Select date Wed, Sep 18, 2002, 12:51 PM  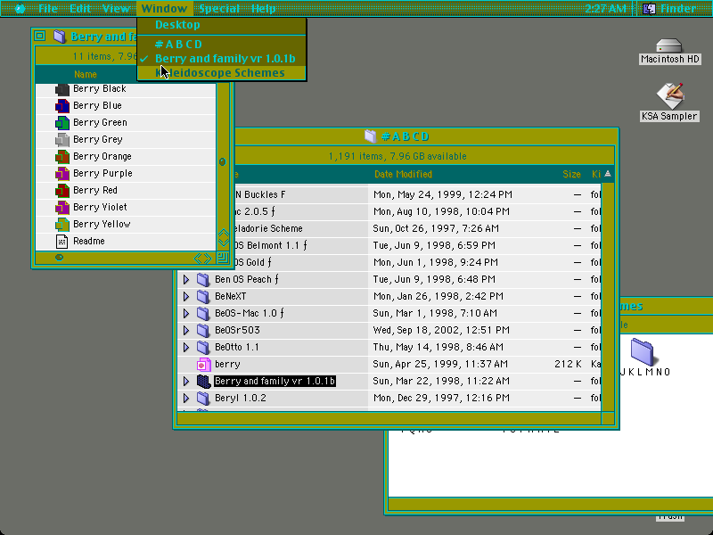pyautogui.click(x=441, y=330)
